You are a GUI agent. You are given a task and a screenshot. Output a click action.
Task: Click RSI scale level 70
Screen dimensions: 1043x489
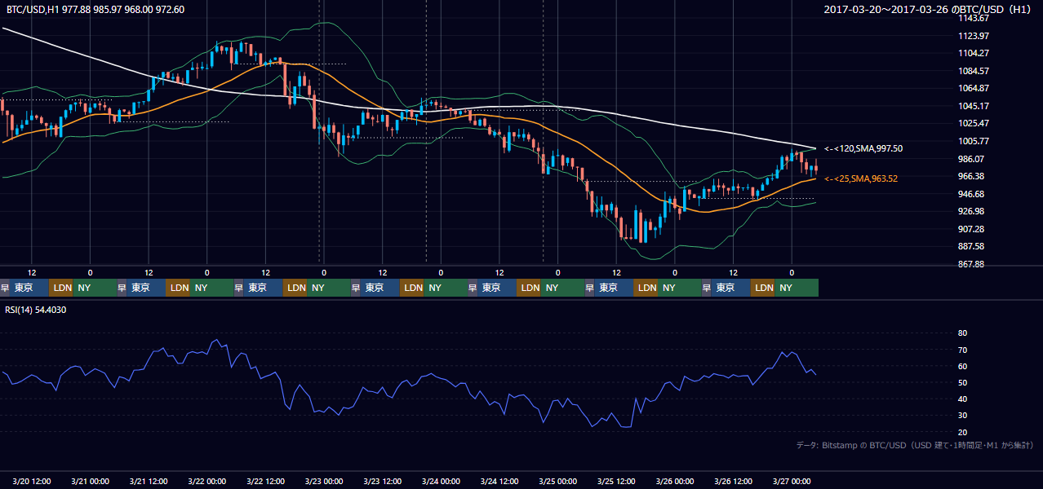pyautogui.click(x=962, y=350)
